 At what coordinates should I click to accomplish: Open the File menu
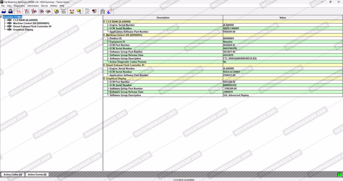click(3, 6)
